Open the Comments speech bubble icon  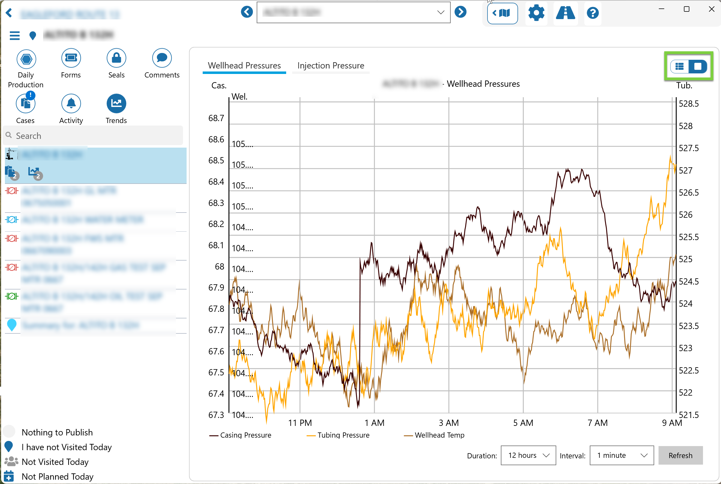click(162, 58)
